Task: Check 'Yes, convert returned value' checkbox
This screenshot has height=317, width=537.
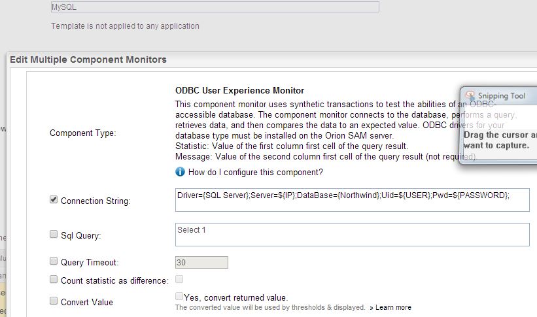Action: click(x=179, y=296)
